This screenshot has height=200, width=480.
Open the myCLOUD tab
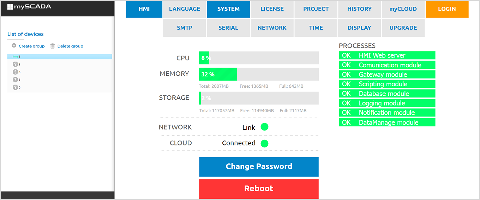(x=403, y=9)
